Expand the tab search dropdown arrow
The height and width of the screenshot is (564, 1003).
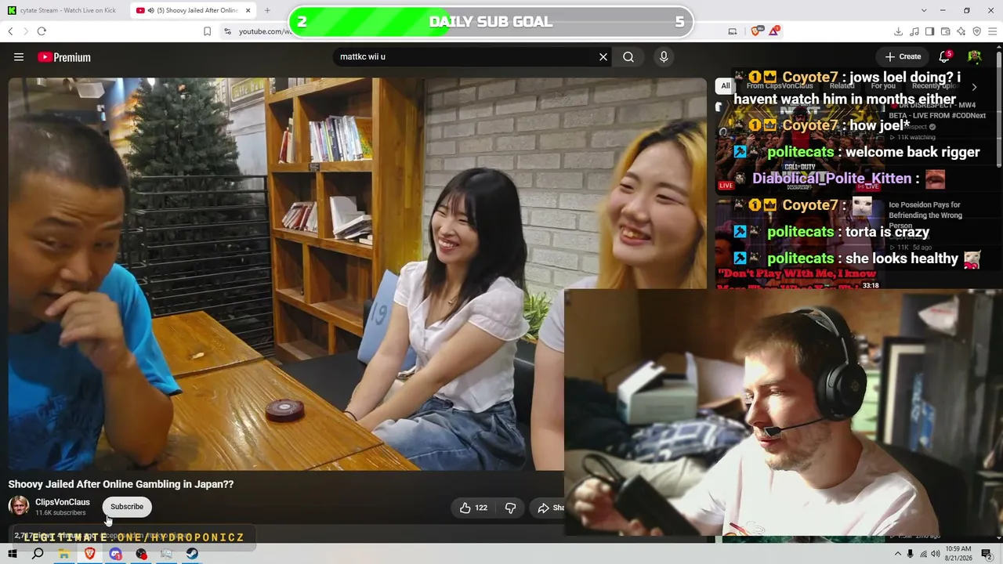coord(924,10)
